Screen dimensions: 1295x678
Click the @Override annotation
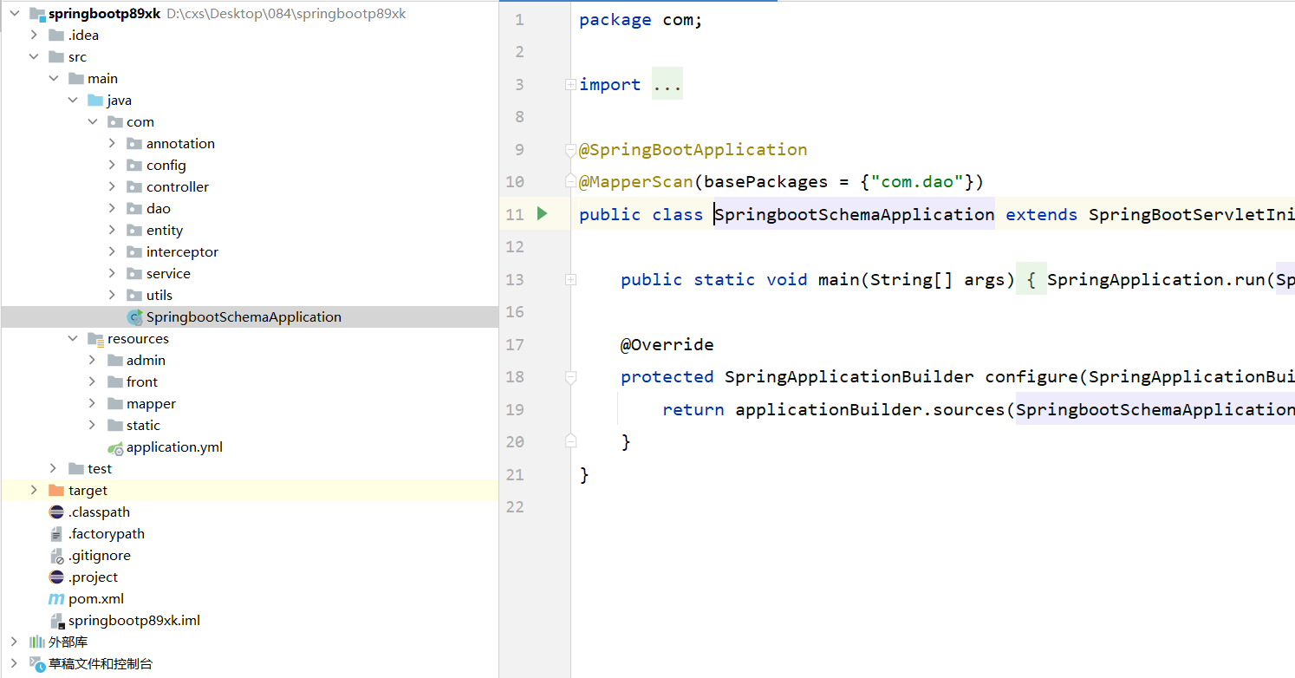pos(667,344)
